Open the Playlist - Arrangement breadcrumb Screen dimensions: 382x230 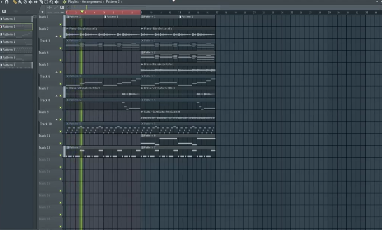(85, 2)
